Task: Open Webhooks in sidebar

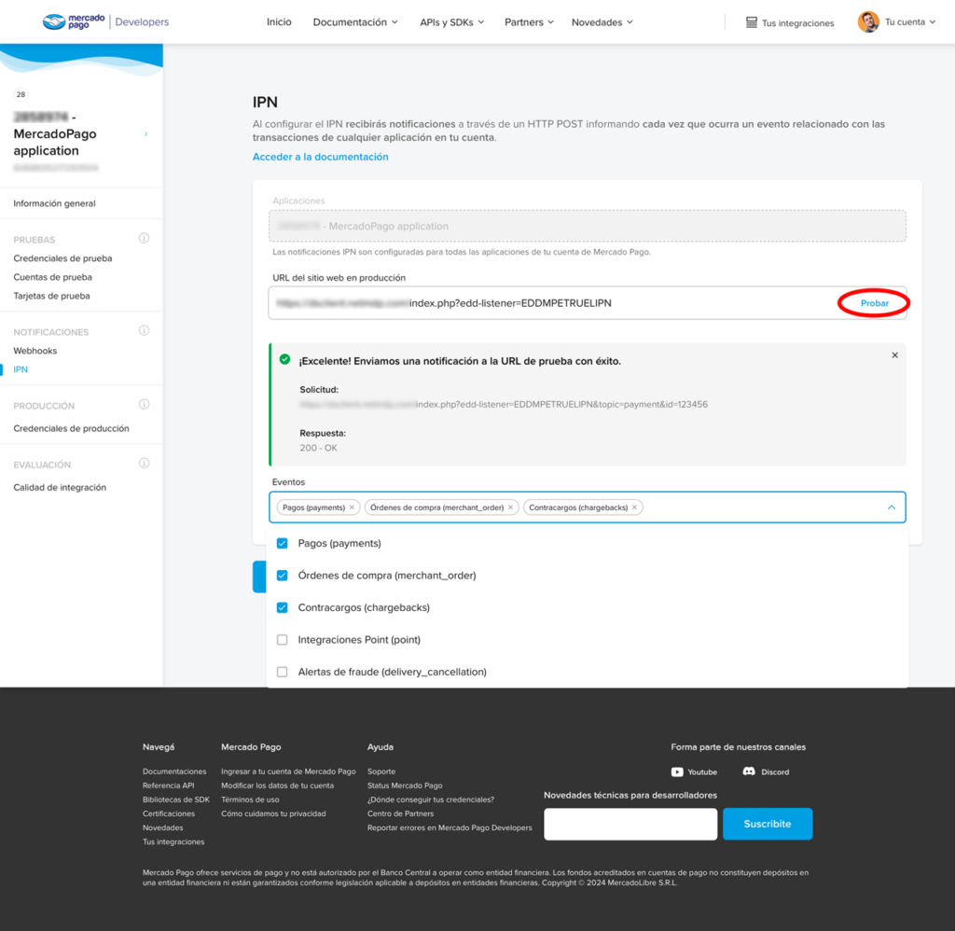Action: 35,351
